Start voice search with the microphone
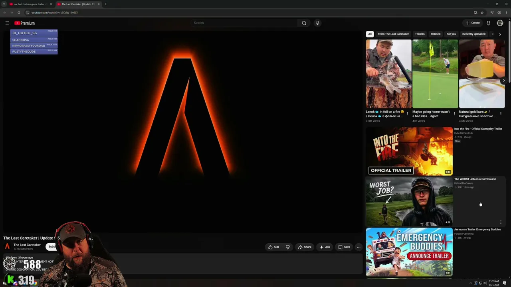The height and width of the screenshot is (287, 511). click(317, 23)
